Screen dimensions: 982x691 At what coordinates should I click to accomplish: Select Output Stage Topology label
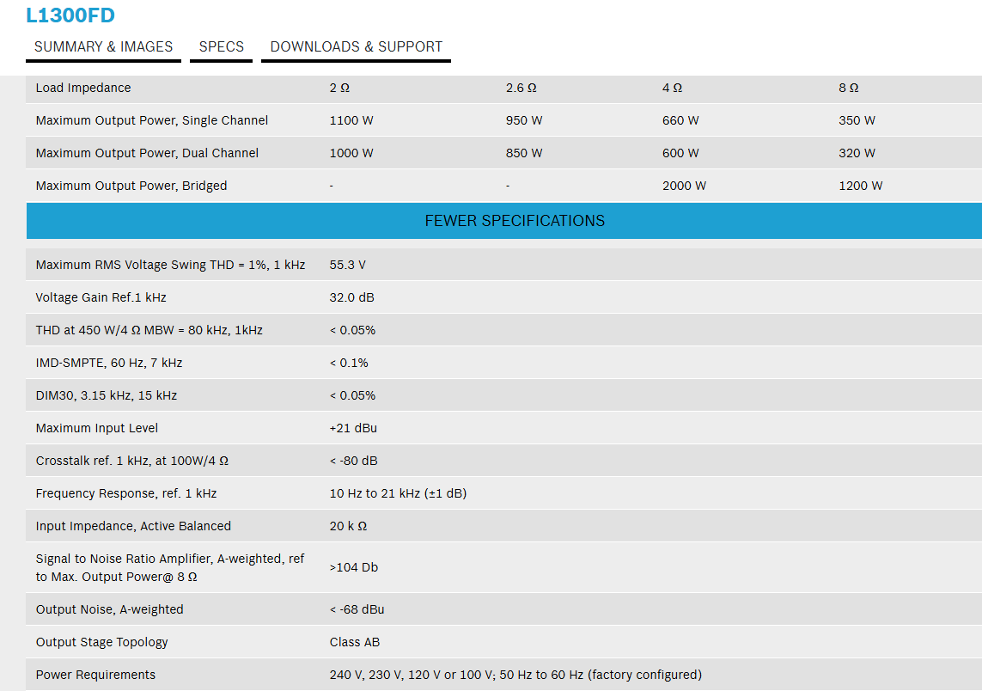(102, 641)
